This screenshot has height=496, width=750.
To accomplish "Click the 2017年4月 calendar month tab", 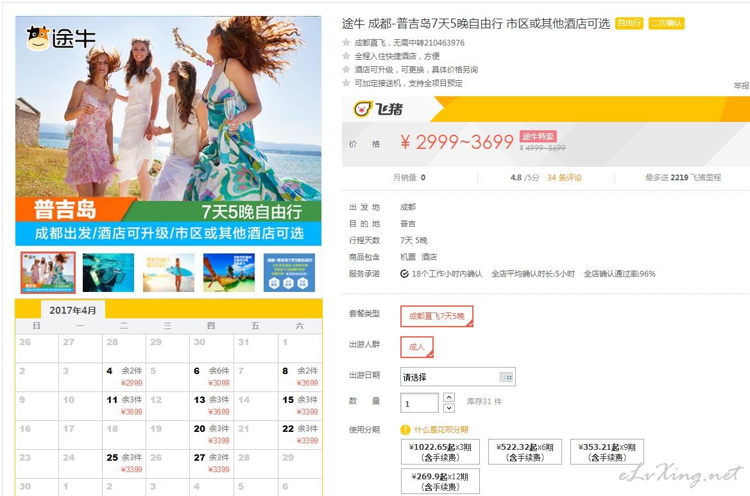I will click(x=72, y=310).
